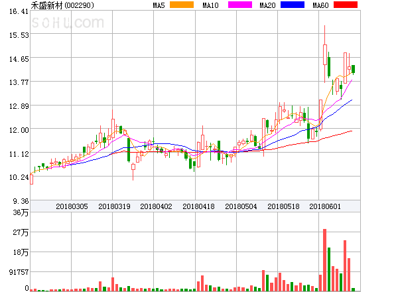
Task: Click the blue MA20 legend swatch
Action: [293, 5]
